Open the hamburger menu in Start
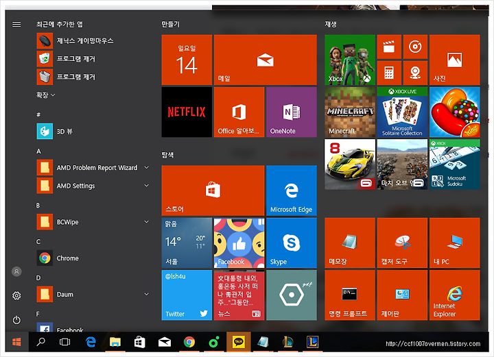 tap(16, 24)
